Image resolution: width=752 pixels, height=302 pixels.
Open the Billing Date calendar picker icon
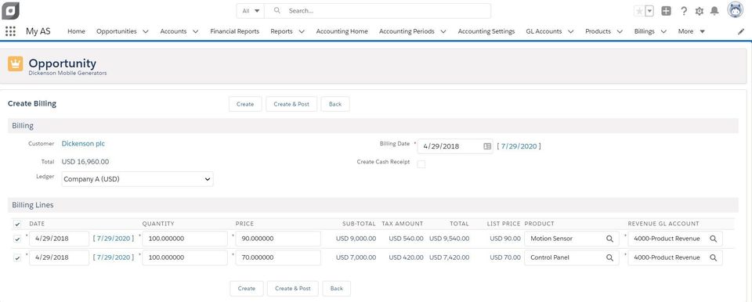tap(487, 146)
